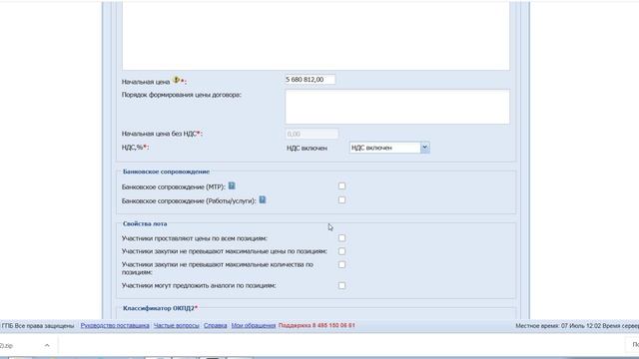
Task: Click the help icon next to Начальная цена
Action: click(176, 80)
